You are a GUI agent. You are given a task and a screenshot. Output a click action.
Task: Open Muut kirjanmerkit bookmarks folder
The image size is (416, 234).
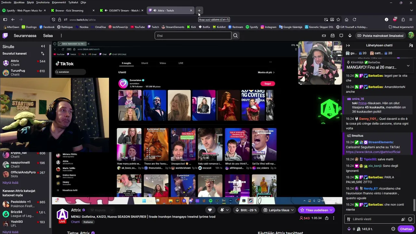coord(400,27)
